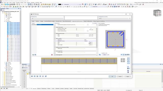The height and width of the screenshot is (91, 163).
Task: Open Design Configurations tab
Action: tap(88, 21)
